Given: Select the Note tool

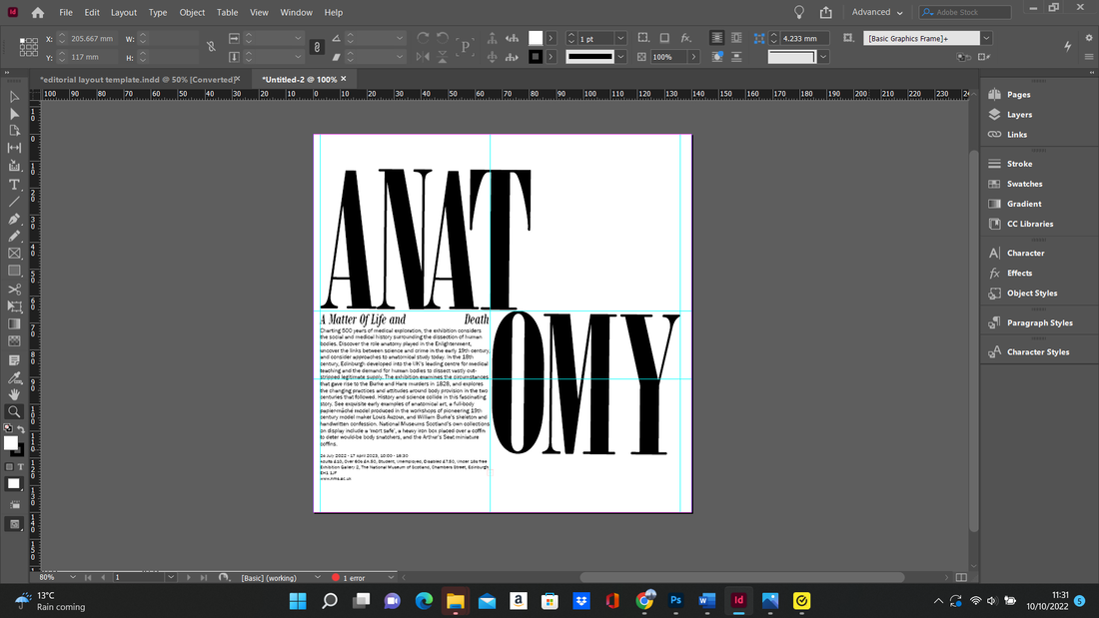Looking at the screenshot, I should coord(14,360).
